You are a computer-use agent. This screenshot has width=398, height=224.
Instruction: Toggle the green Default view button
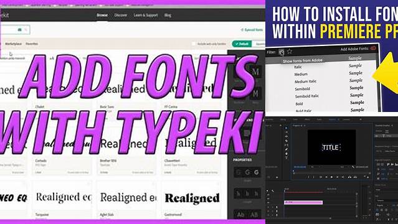[242, 44]
